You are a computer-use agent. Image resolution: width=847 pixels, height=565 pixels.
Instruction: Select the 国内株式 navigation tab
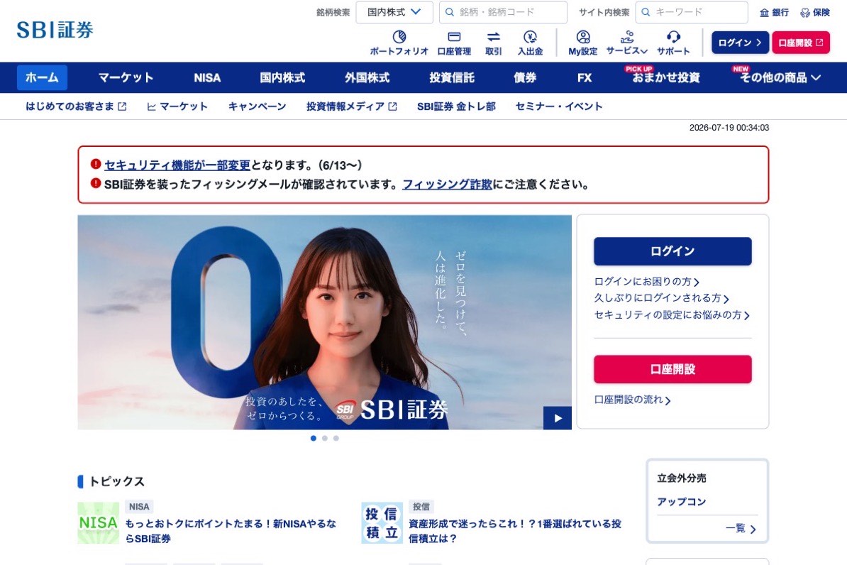(282, 77)
